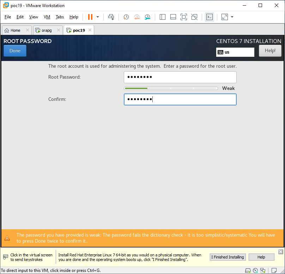This screenshot has height=274, width=285.
Task: Click 'CENTOS 7 INSTALLATION' heading
Action: (x=249, y=41)
